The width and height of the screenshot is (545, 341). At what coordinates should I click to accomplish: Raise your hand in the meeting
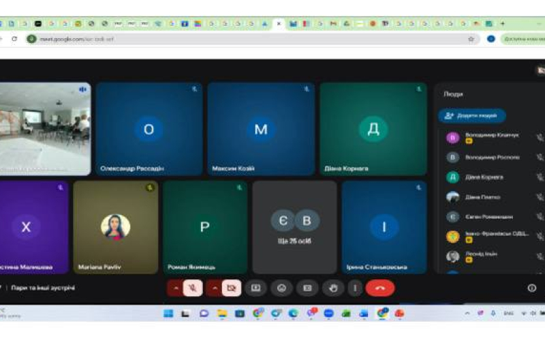333,288
